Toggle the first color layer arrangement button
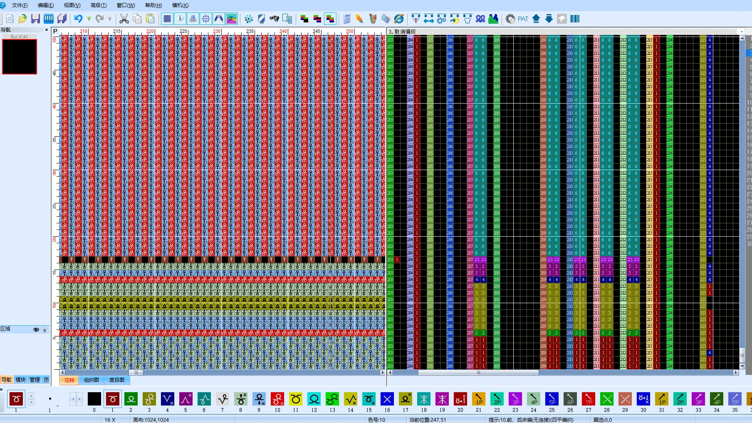This screenshot has width=752, height=423. point(304,19)
